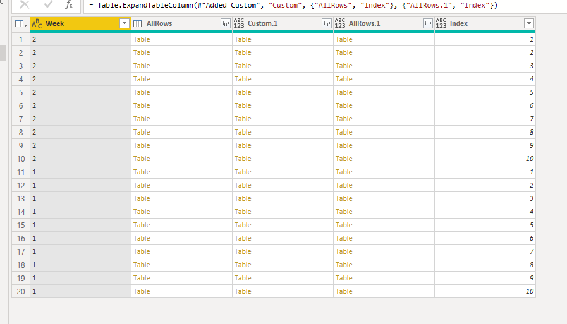Select row number 1 header

tap(21, 39)
